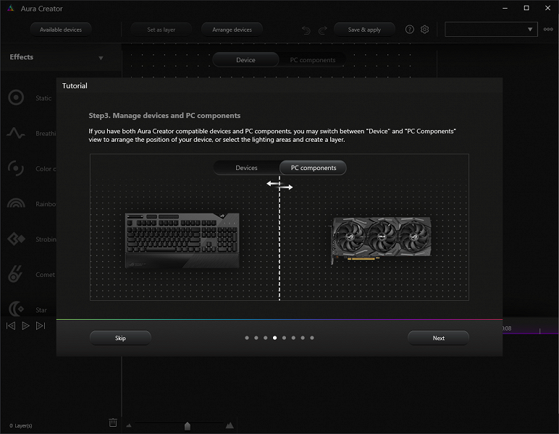559x434 pixels.
Task: Jump to previous frame in timeline
Action: pos(11,325)
